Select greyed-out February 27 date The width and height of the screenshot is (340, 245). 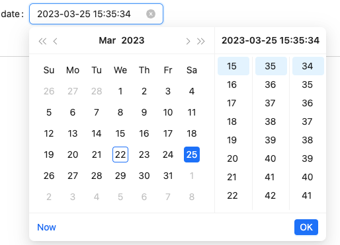pos(73,91)
